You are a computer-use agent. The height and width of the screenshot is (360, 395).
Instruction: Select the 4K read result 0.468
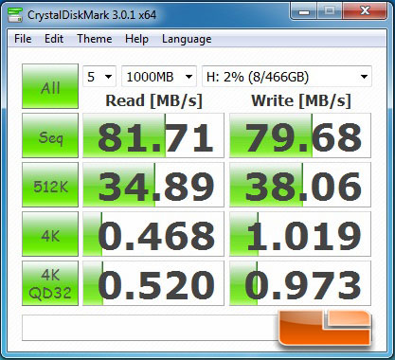pos(153,234)
